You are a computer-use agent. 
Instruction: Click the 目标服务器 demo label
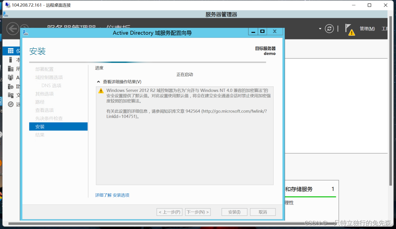pyautogui.click(x=265, y=51)
